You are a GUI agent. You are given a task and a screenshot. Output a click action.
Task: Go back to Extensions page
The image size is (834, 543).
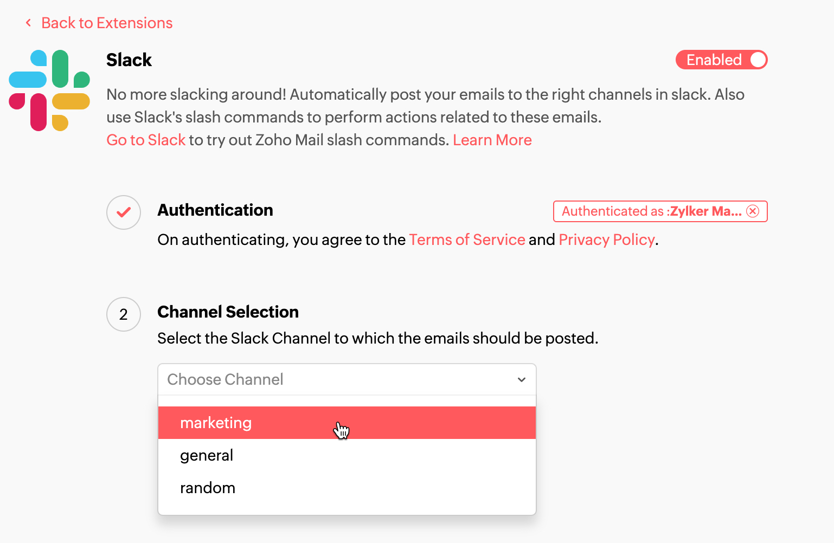107,22
